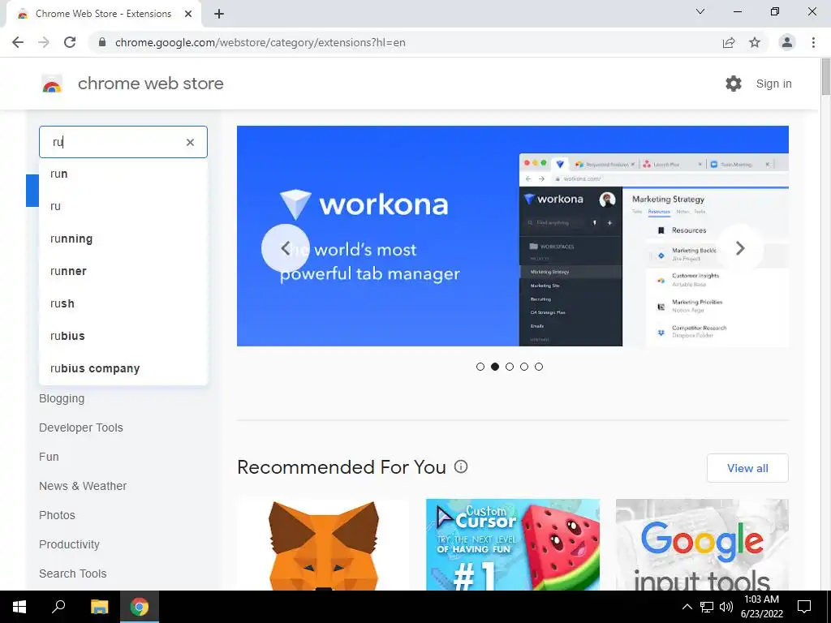Open File Explorer from taskbar
The height and width of the screenshot is (623, 831).
[99, 607]
